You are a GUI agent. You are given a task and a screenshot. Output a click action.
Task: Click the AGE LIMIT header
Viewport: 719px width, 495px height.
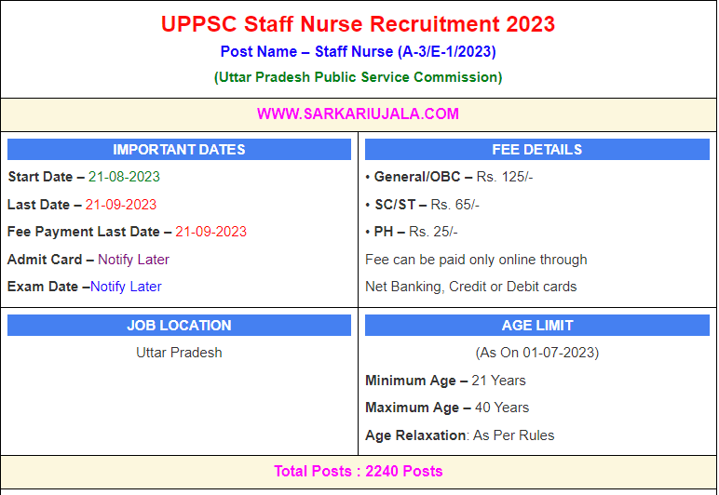click(536, 326)
